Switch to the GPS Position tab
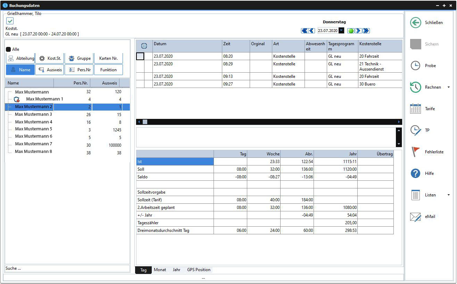This screenshot has height=284, width=457. point(199,270)
